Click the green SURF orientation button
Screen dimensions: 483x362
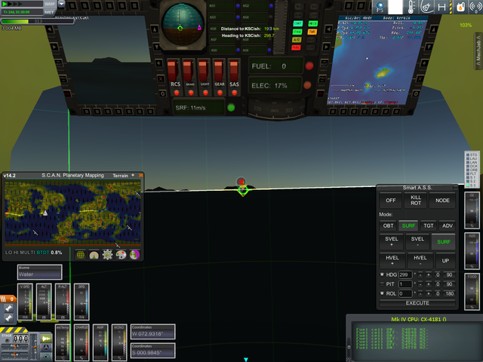(444, 241)
